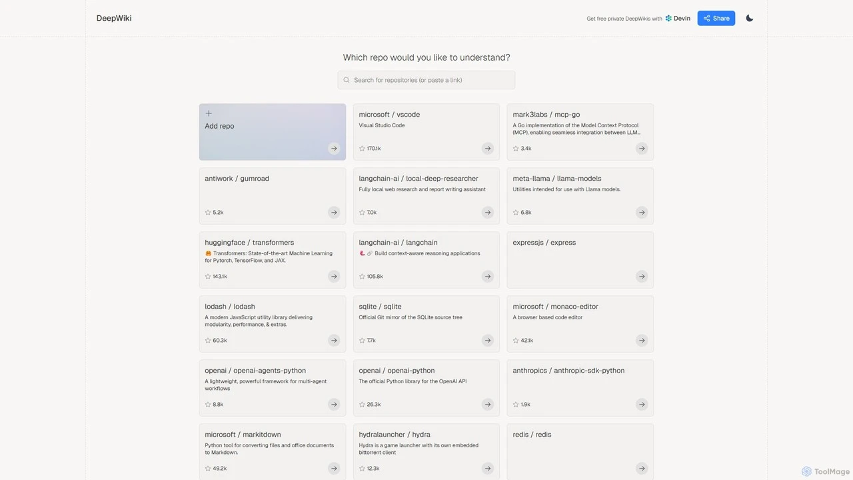
Task: Open the redis / redis arrow icon
Action: (x=642, y=468)
